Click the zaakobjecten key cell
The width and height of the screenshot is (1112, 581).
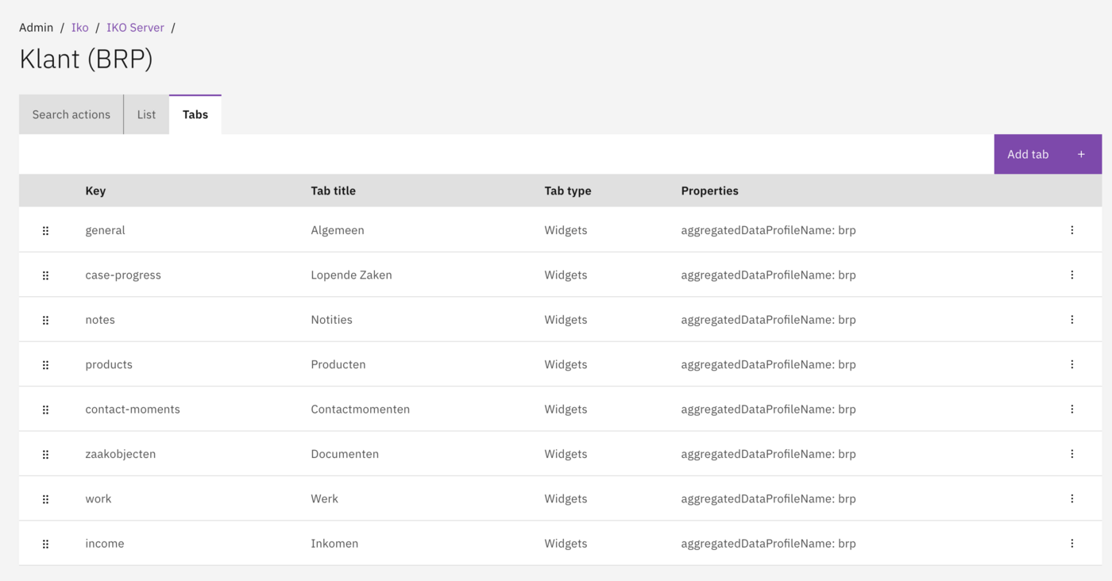[121, 454]
